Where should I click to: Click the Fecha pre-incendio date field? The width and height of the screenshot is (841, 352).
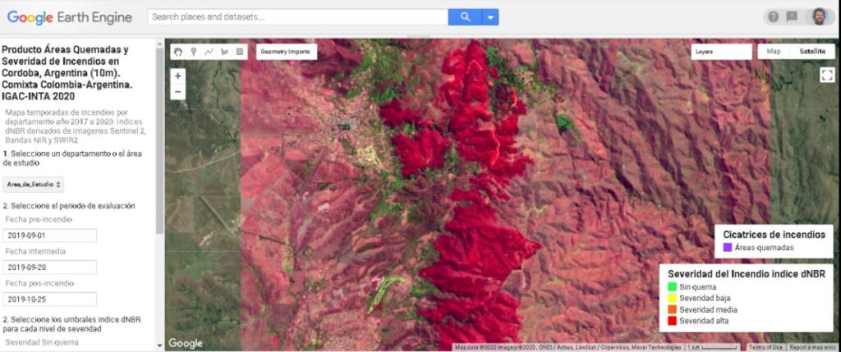click(x=50, y=235)
